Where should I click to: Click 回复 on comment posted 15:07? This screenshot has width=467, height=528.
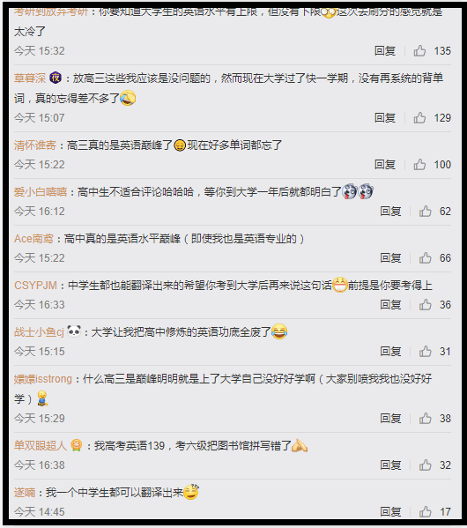click(385, 118)
